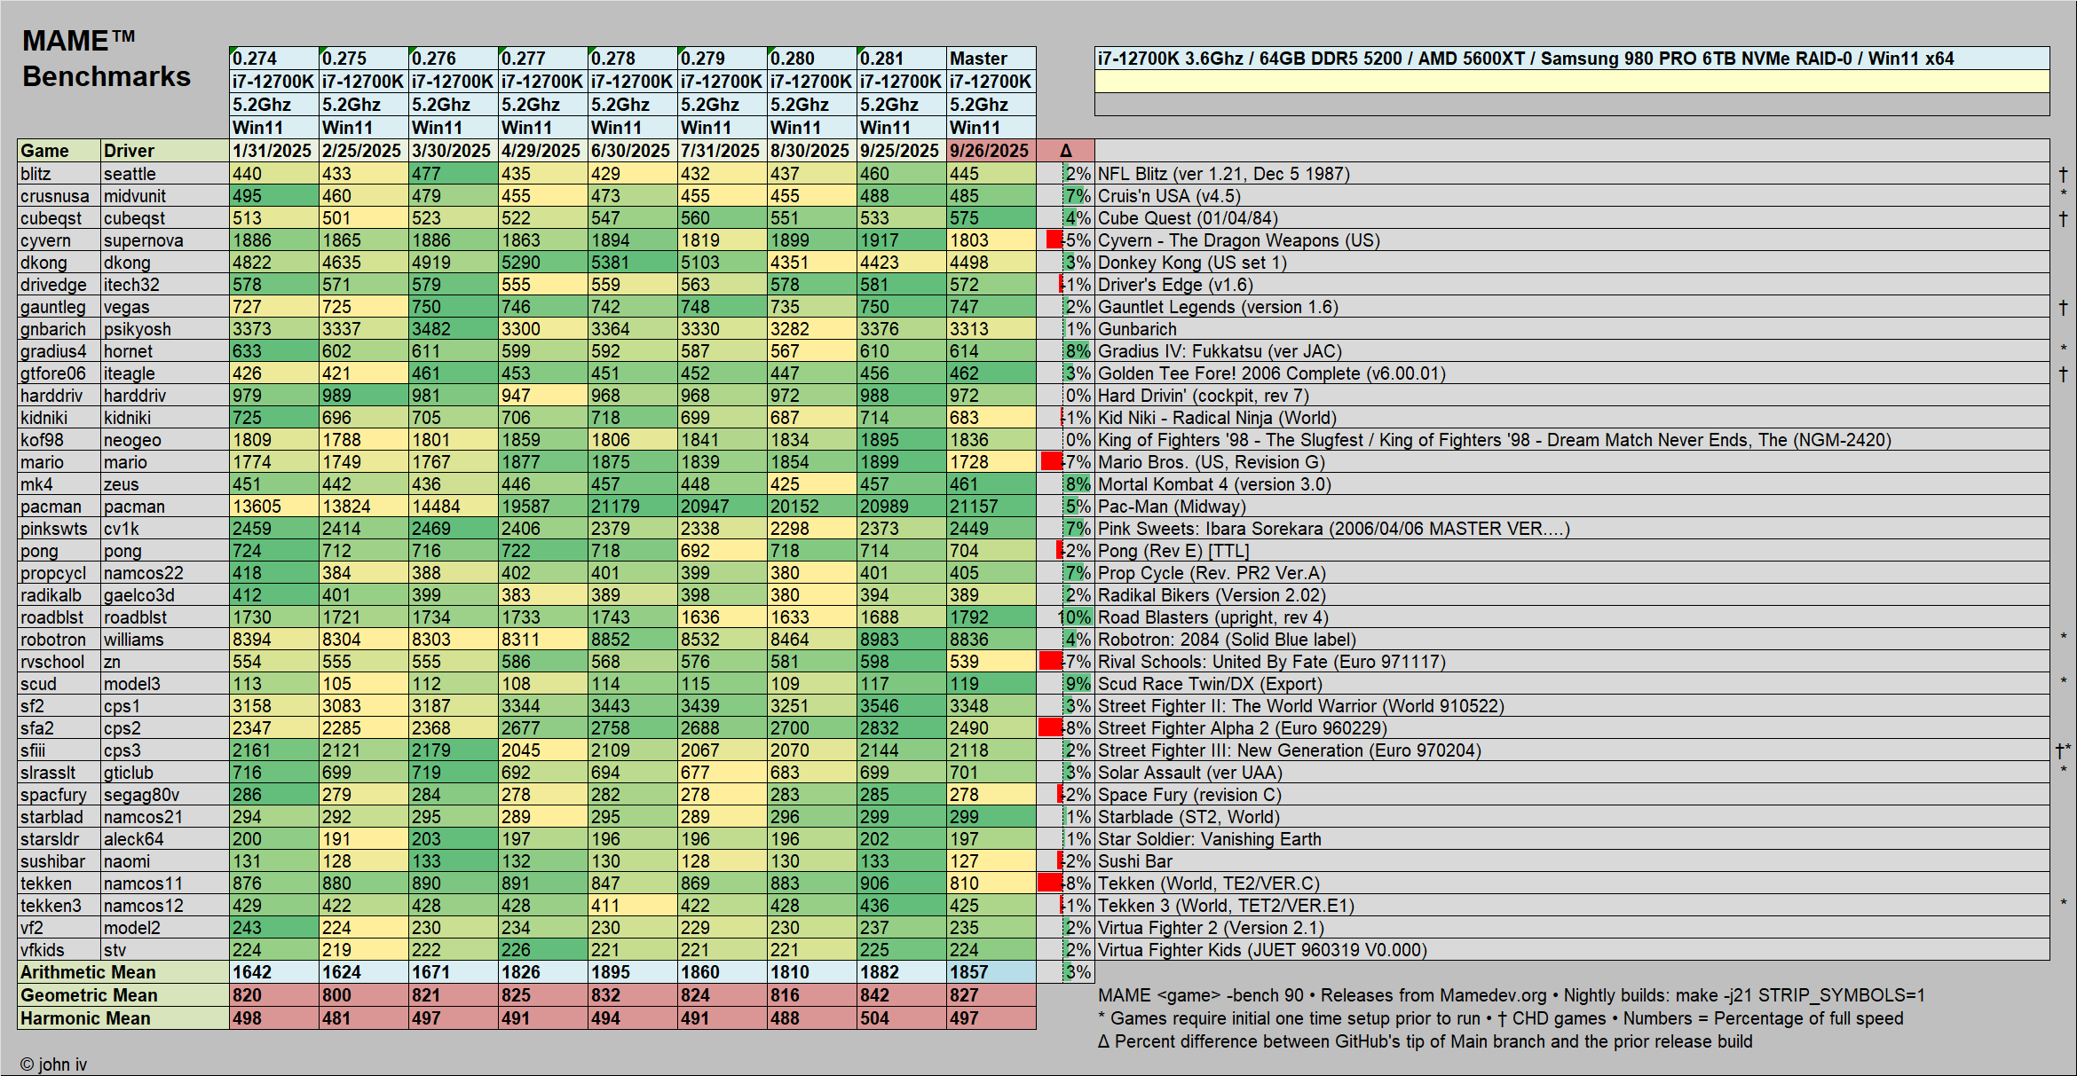This screenshot has width=2077, height=1076.
Task: Select Mario Bros. (US, Revision G) description
Action: click(x=1211, y=462)
